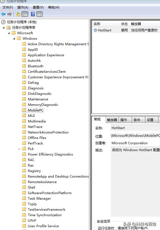The image size is (160, 230).
Task: Open the 帮助(H) menu
Action: pos(54,7)
